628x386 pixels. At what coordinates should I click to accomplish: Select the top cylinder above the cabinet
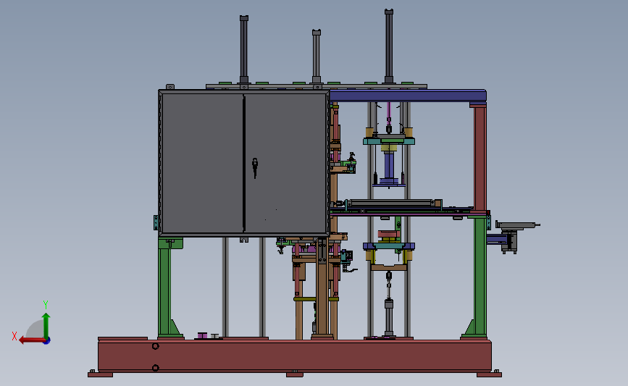(x=244, y=50)
